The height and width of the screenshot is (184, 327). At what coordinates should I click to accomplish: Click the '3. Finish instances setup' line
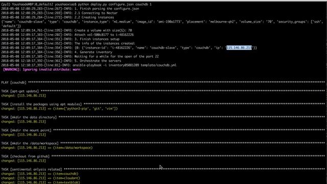pos(60,39)
